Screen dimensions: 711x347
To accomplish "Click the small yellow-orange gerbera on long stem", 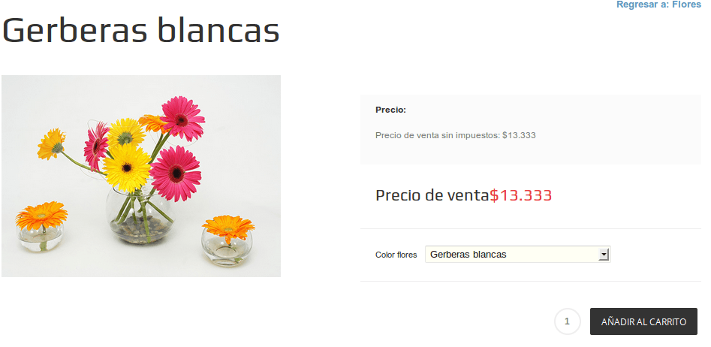I will click(52, 144).
